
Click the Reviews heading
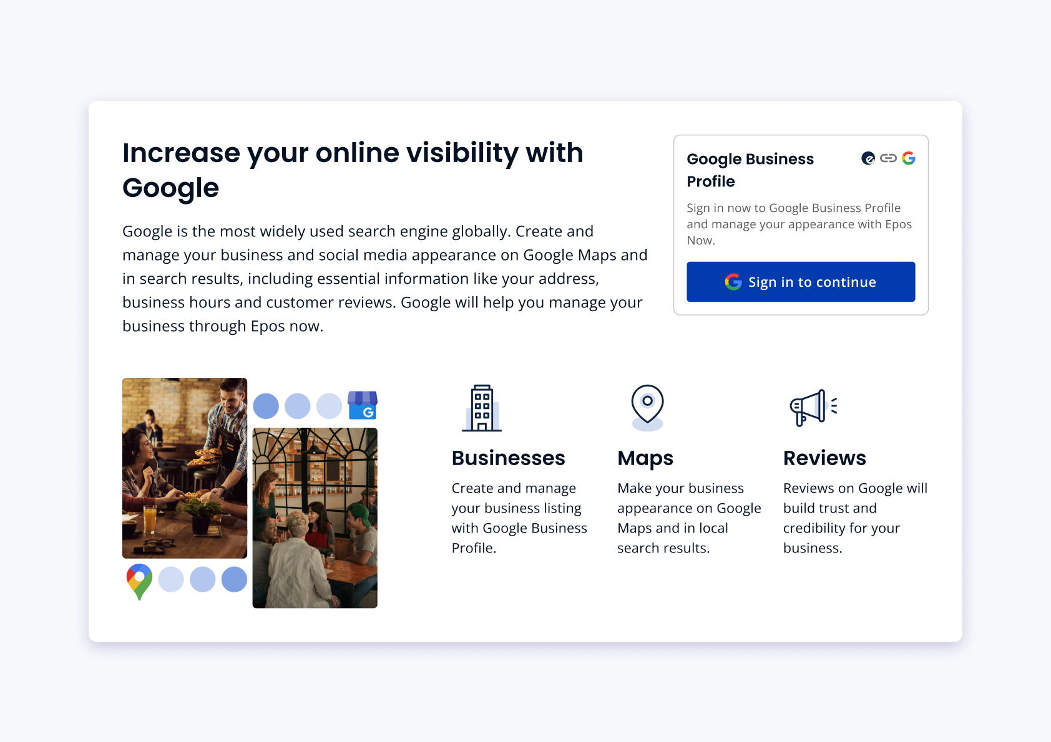coord(824,458)
